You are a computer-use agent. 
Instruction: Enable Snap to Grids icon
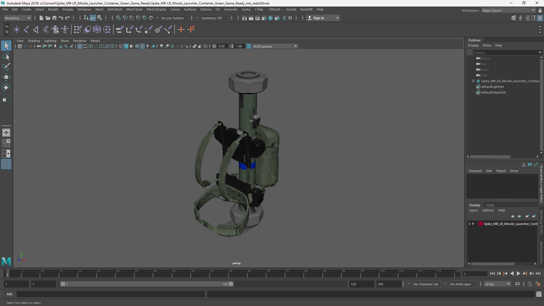coord(118,18)
